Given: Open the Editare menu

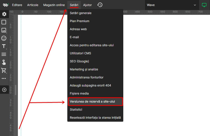Looking at the screenshot, I should pos(17,5).
